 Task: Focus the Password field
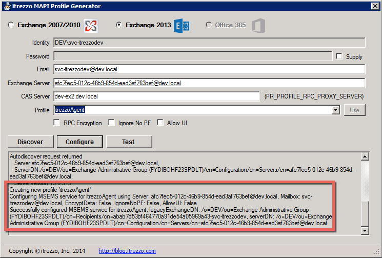(193, 56)
